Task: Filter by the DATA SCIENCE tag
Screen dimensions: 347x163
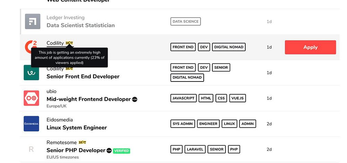Action: click(x=186, y=22)
